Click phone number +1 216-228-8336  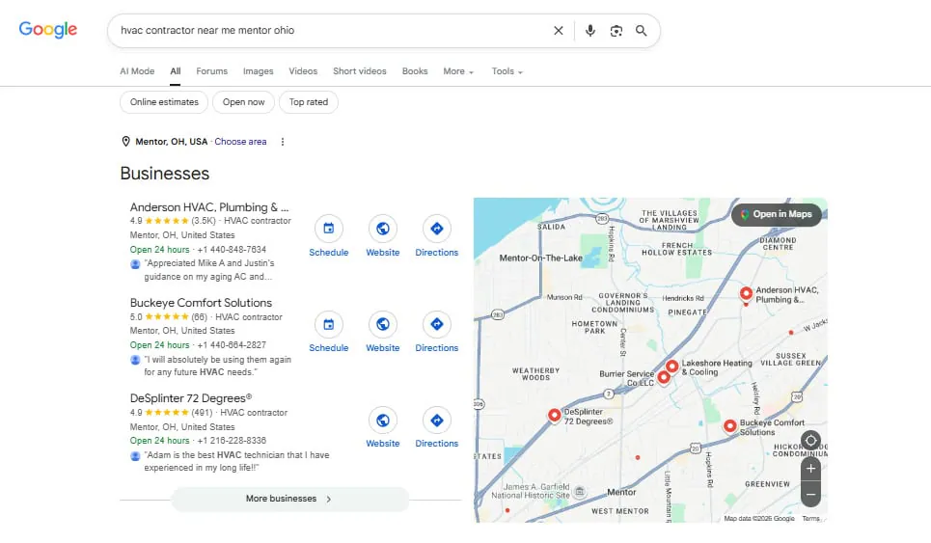tap(232, 441)
